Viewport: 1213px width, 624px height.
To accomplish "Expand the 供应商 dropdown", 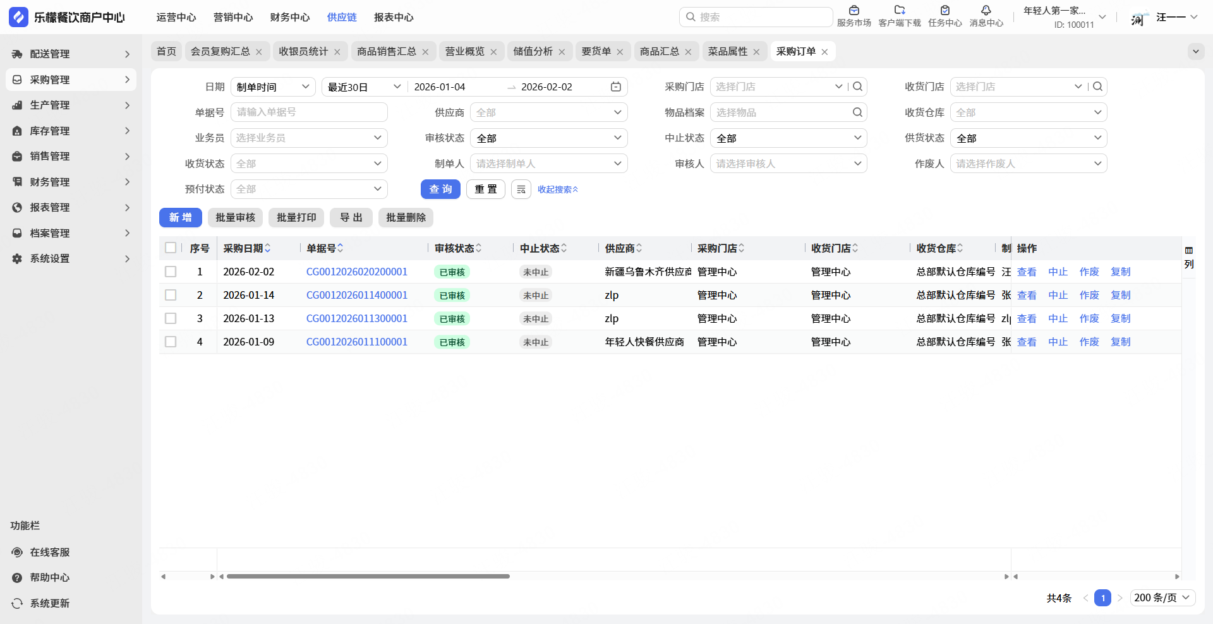I will click(x=548, y=112).
